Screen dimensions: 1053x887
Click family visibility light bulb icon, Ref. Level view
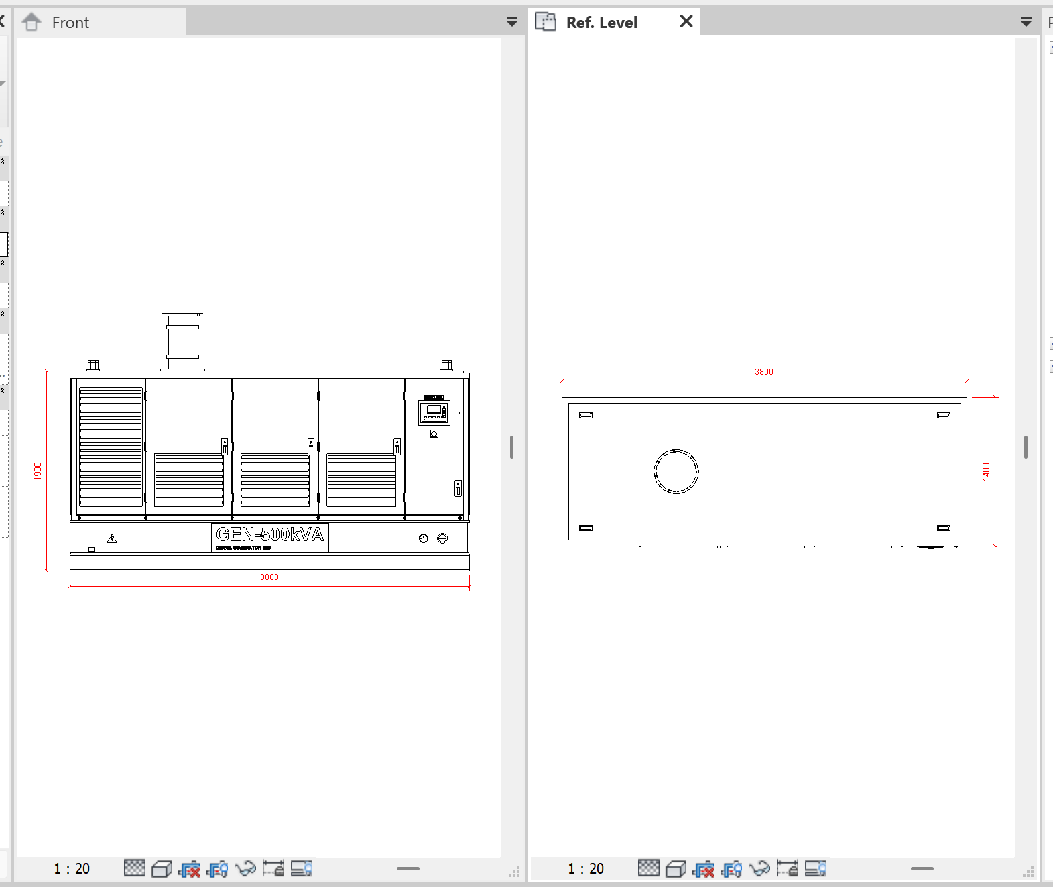[x=732, y=869]
